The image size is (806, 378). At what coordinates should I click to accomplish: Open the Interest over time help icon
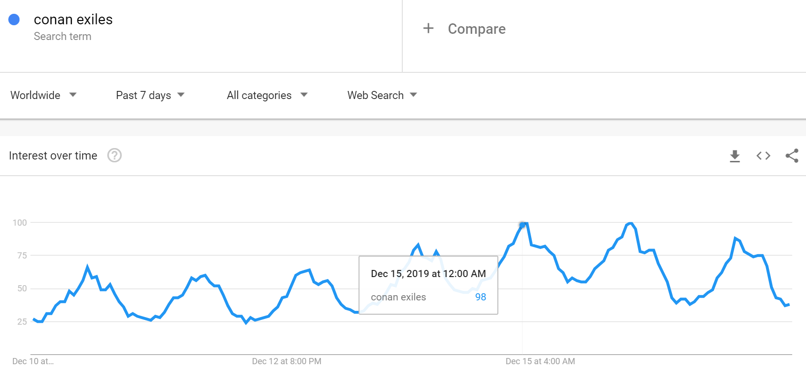(x=114, y=156)
